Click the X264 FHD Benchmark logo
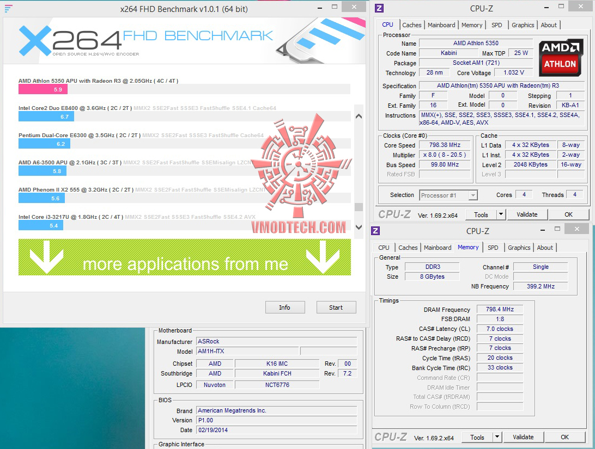The width and height of the screenshot is (595, 449). [145, 40]
